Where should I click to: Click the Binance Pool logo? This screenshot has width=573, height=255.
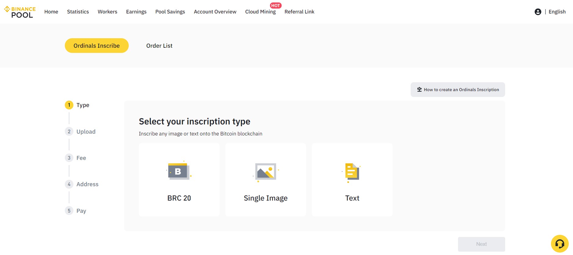coord(20,12)
